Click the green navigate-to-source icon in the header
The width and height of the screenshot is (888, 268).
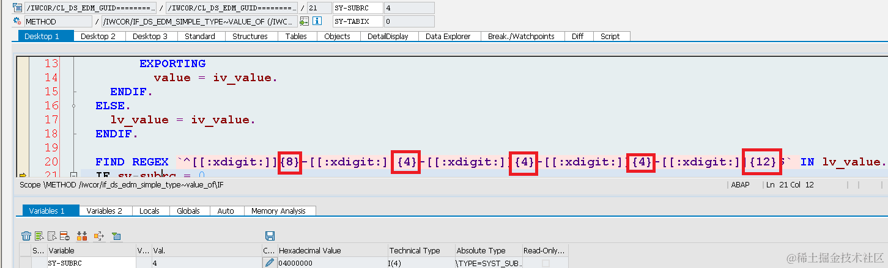tap(304, 21)
